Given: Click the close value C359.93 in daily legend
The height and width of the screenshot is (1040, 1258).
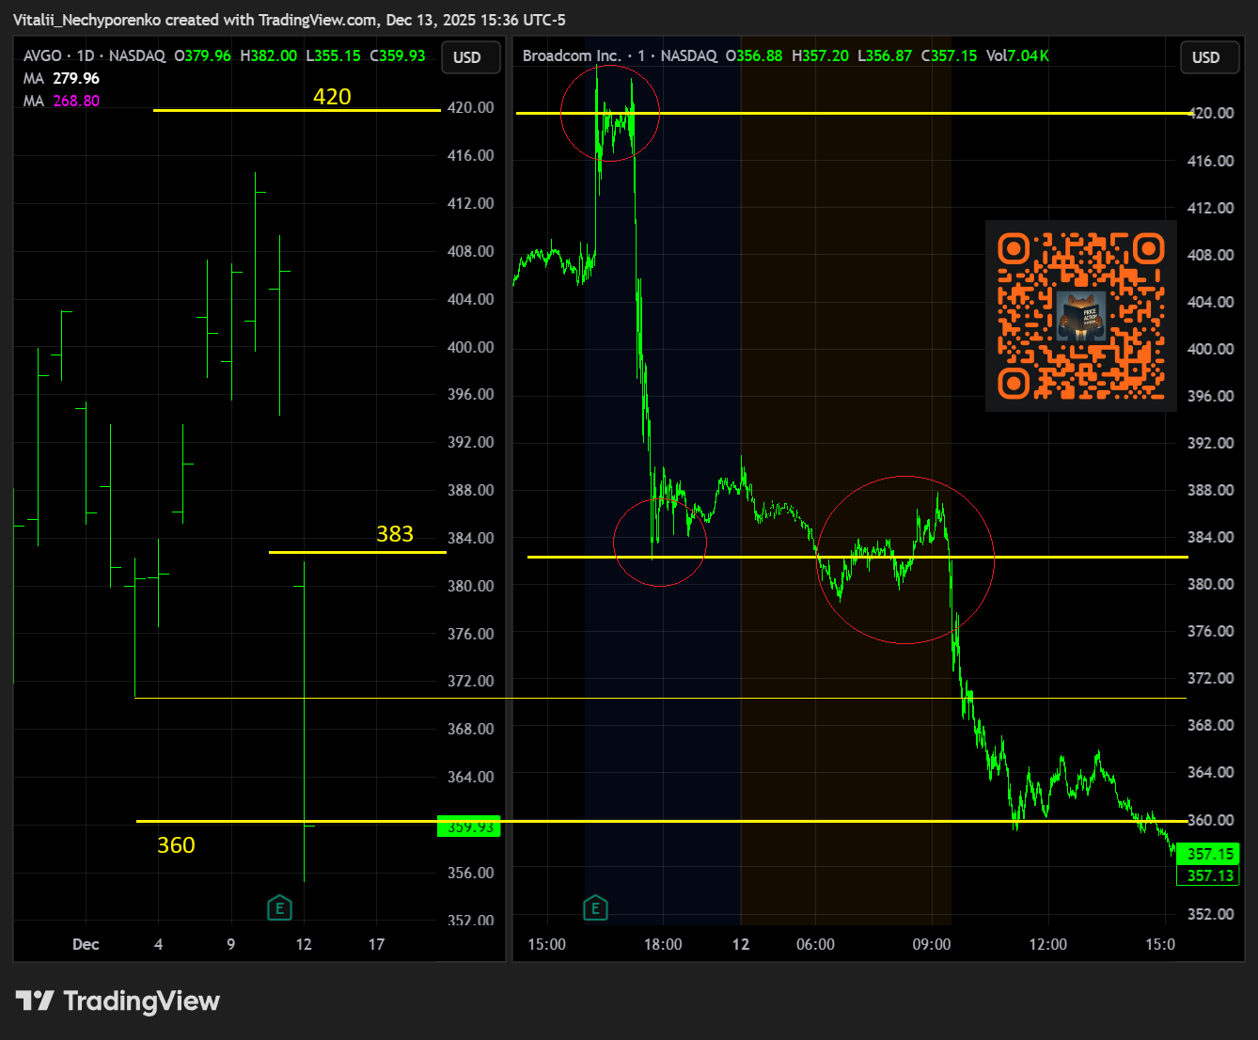Looking at the screenshot, I should coord(398,55).
